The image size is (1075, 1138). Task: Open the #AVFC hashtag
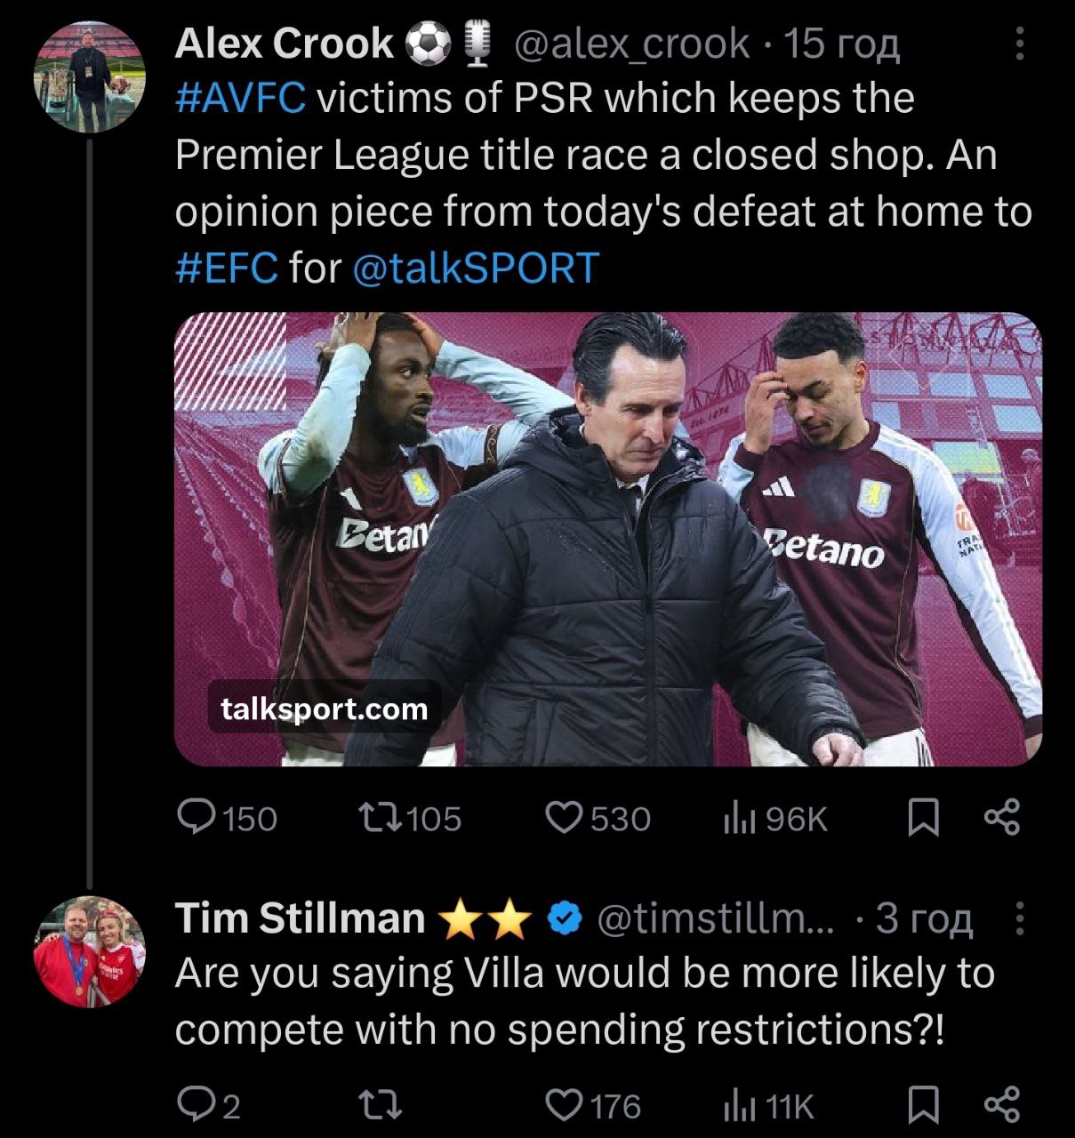click(x=241, y=99)
